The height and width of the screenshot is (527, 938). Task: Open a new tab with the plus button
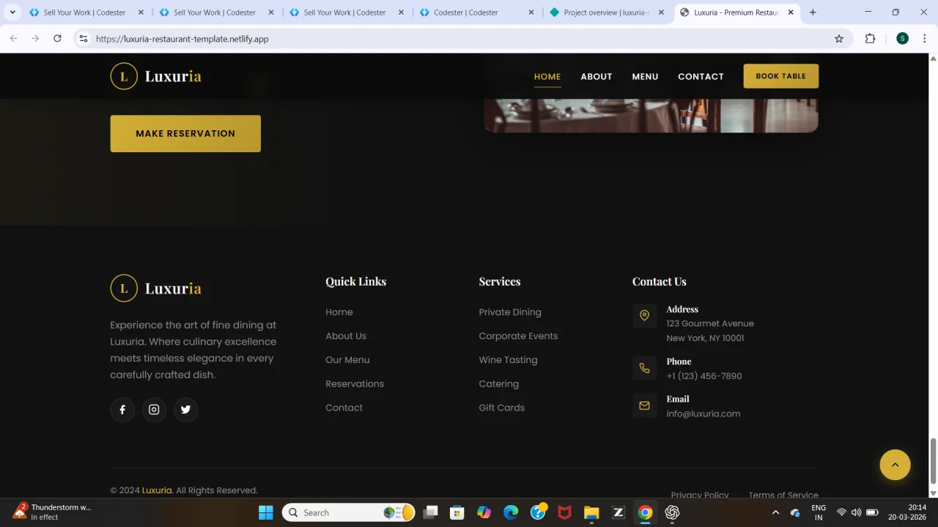813,12
